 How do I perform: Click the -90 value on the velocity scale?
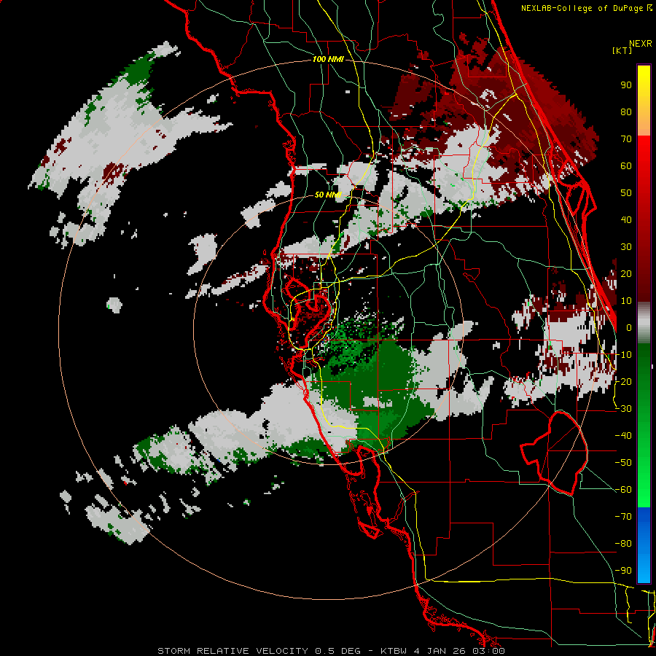(x=624, y=571)
